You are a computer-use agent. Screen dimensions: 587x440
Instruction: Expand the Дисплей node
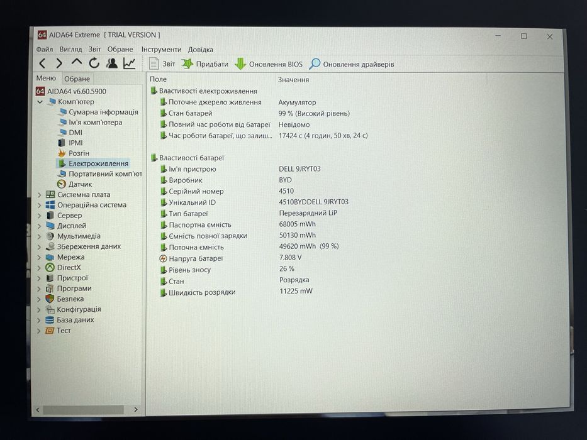[x=39, y=226]
